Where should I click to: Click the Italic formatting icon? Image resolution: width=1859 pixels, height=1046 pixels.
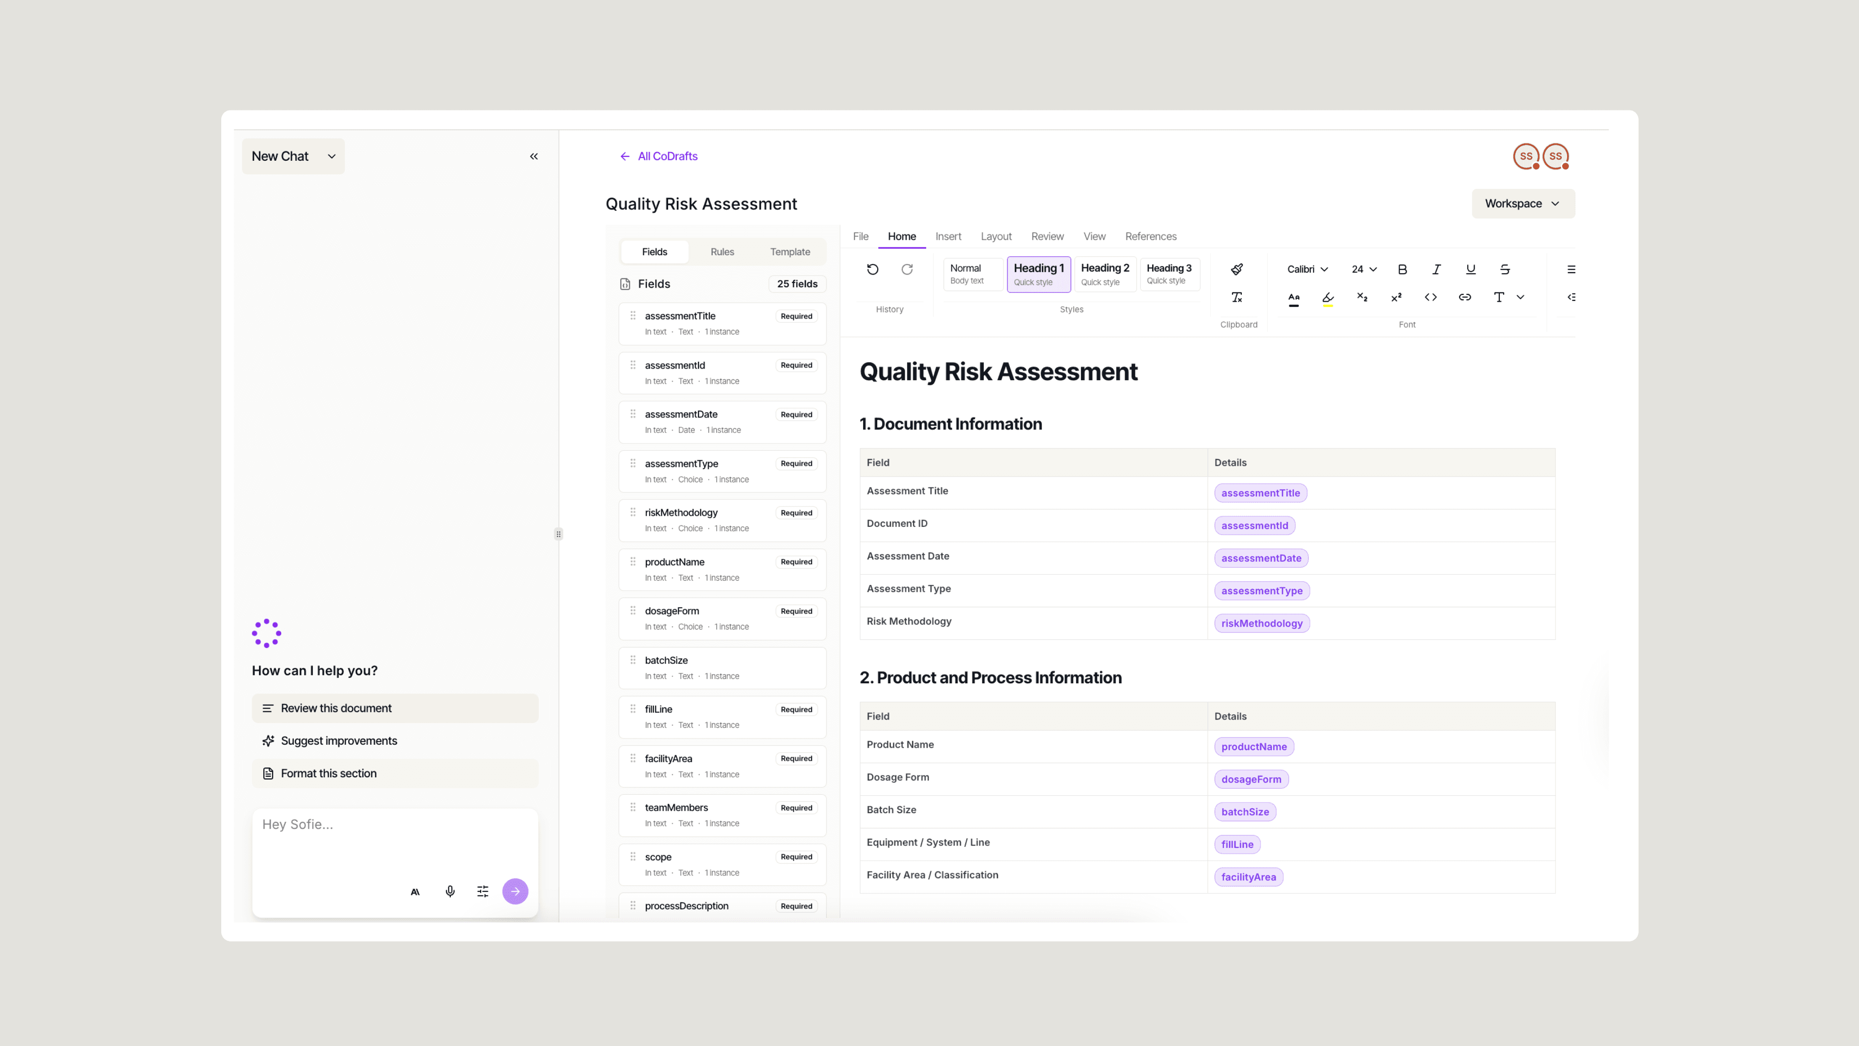tap(1436, 269)
